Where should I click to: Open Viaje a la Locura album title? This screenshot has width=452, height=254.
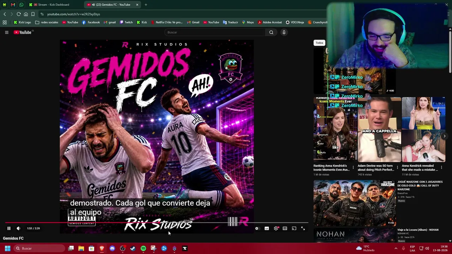click(418, 230)
